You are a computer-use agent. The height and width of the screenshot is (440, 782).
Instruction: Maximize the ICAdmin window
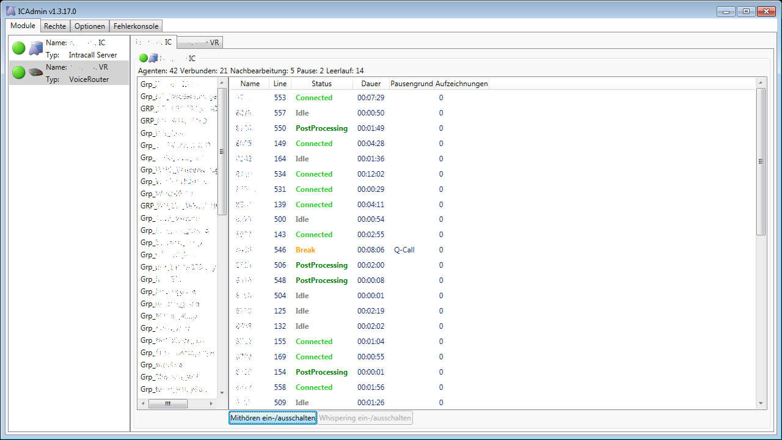click(x=746, y=11)
